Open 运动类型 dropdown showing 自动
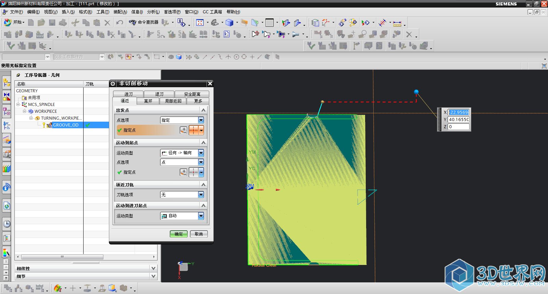The width and height of the screenshot is (548, 294). click(x=182, y=216)
